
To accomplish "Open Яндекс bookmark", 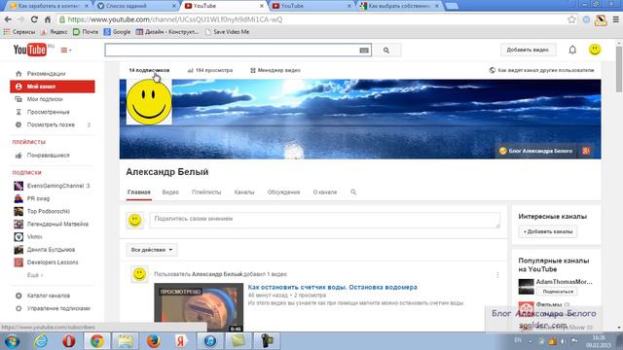I will coord(55,32).
